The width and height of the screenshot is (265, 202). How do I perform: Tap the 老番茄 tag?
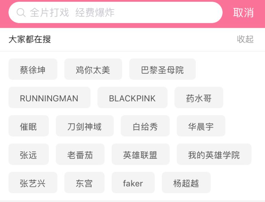coord(80,155)
